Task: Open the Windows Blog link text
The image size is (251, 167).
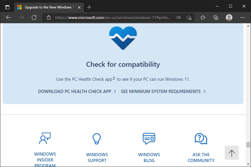Action: (x=149, y=158)
